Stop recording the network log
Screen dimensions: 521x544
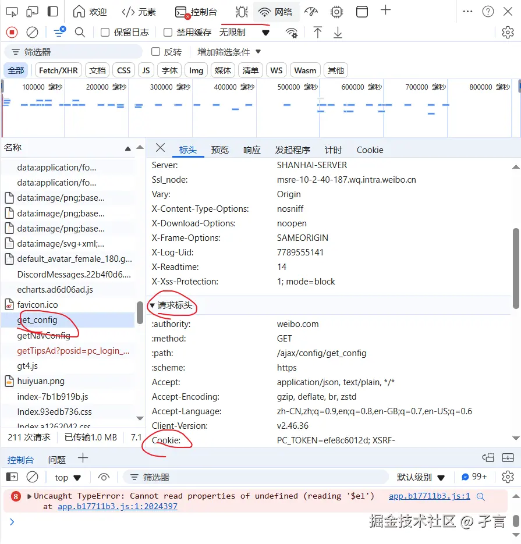[x=12, y=33]
